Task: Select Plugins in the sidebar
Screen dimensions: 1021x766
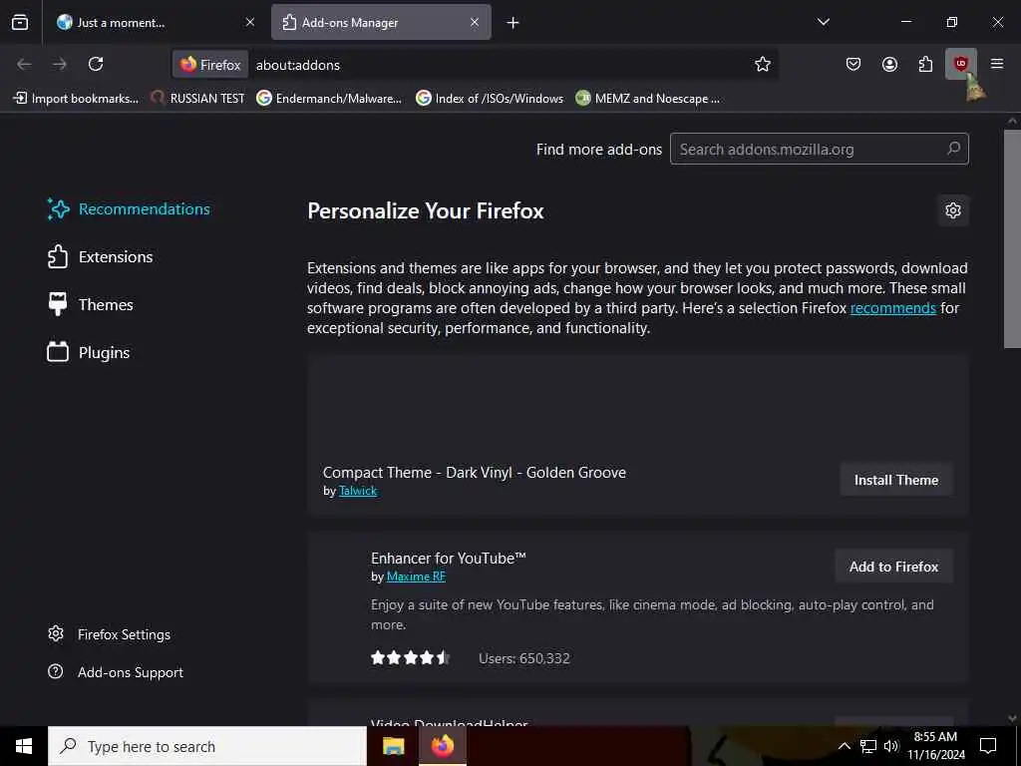Action: click(89, 352)
